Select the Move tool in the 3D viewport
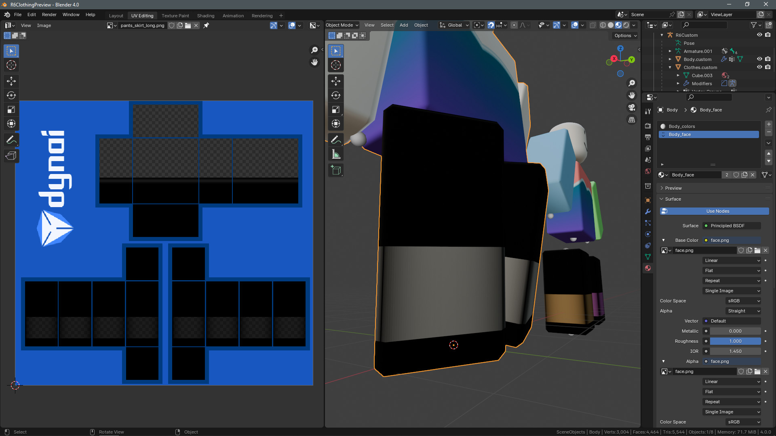Image resolution: width=776 pixels, height=436 pixels. point(335,81)
